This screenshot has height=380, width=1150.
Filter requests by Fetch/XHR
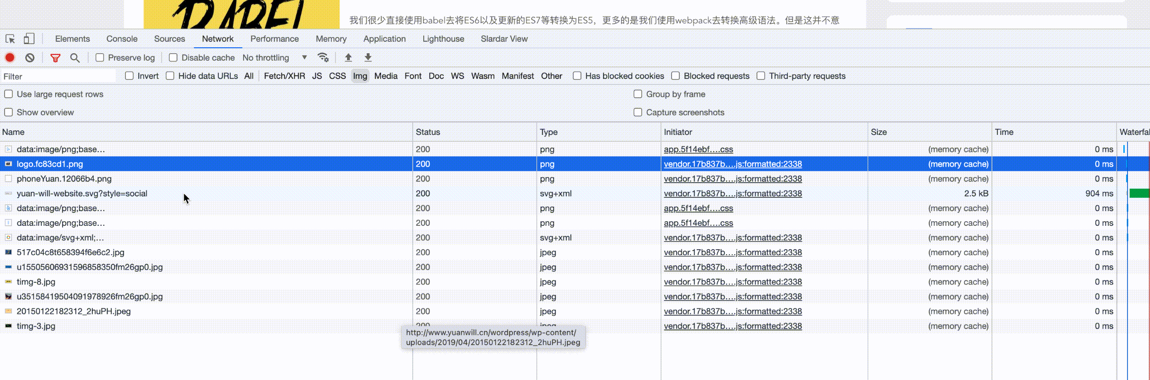point(285,76)
